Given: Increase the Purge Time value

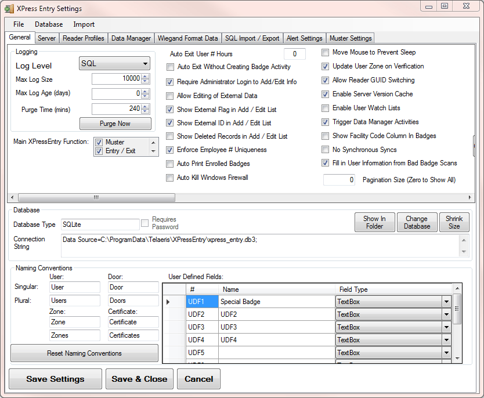Looking at the screenshot, I should (x=145, y=106).
